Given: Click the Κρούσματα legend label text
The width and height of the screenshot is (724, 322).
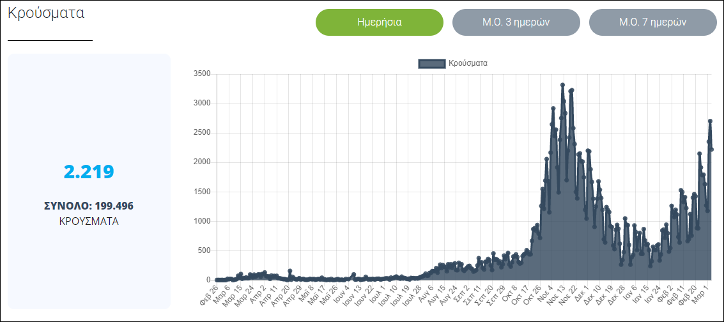Looking at the screenshot, I should coord(468,63).
